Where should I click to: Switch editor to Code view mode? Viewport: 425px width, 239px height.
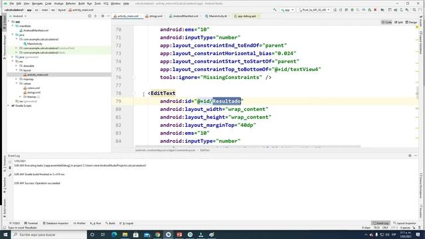(x=386, y=22)
